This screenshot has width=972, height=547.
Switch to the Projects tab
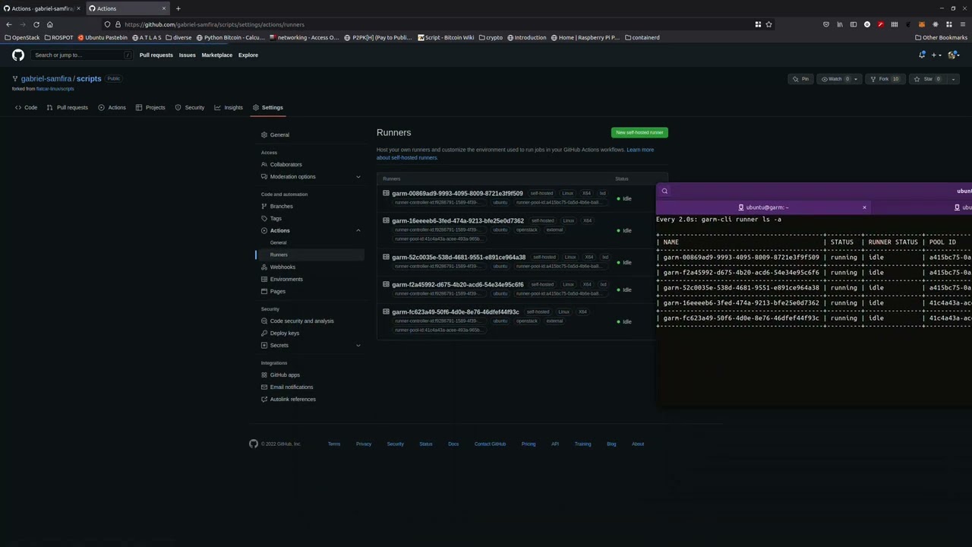tap(150, 108)
